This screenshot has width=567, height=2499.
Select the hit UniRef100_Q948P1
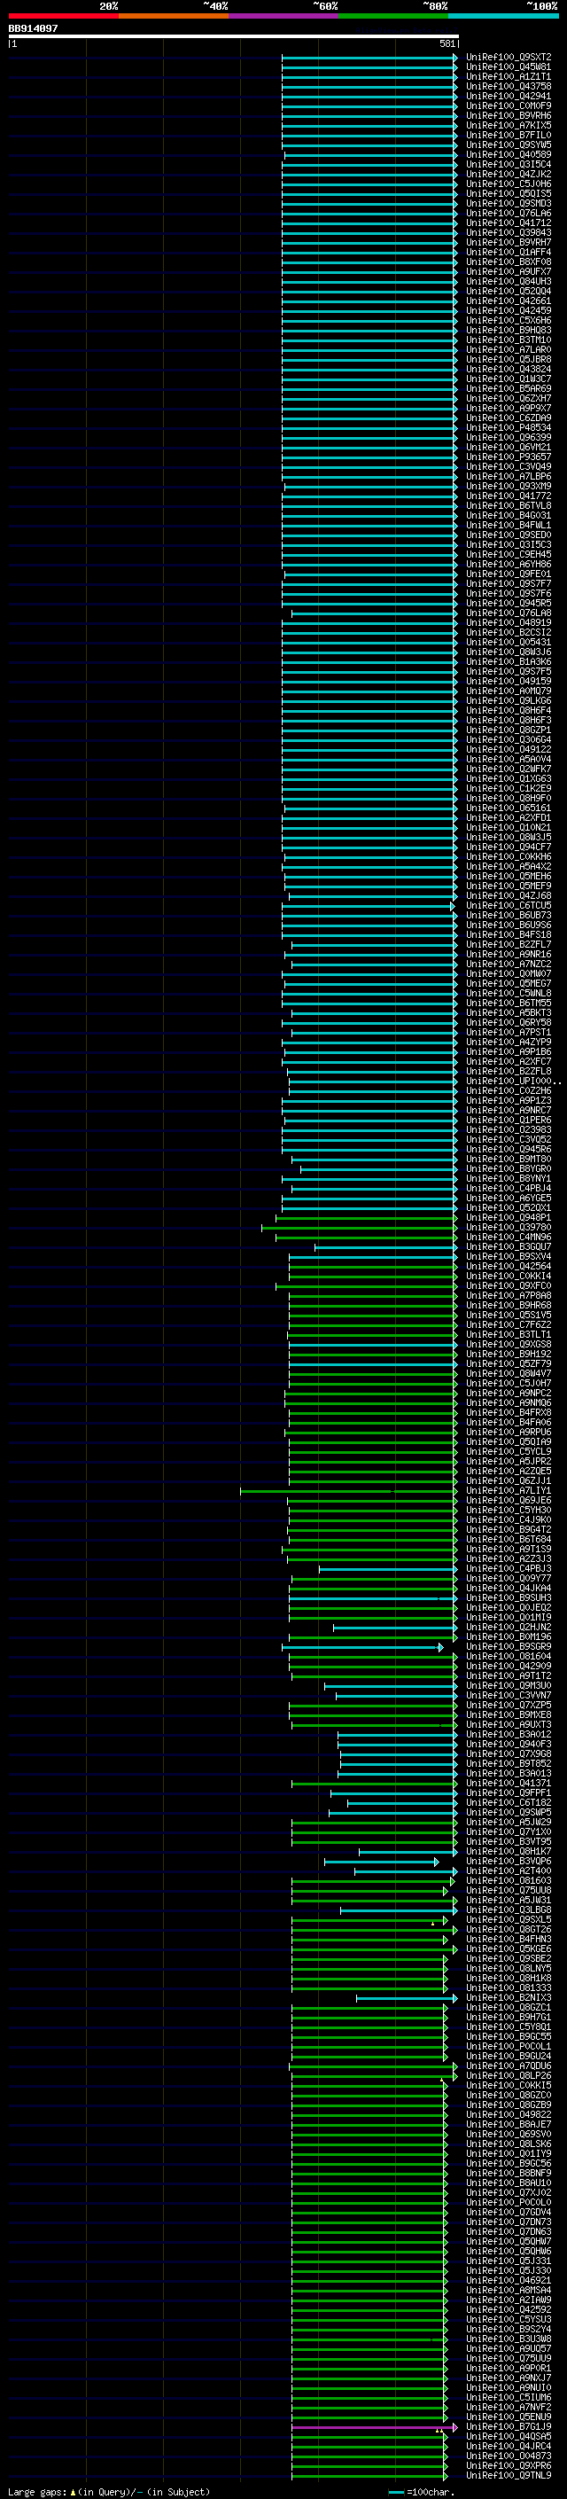pos(508,1216)
